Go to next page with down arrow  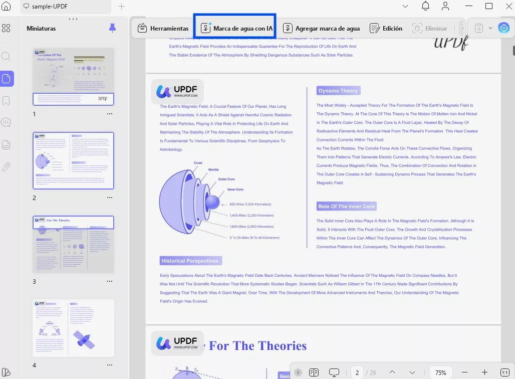[412, 372]
